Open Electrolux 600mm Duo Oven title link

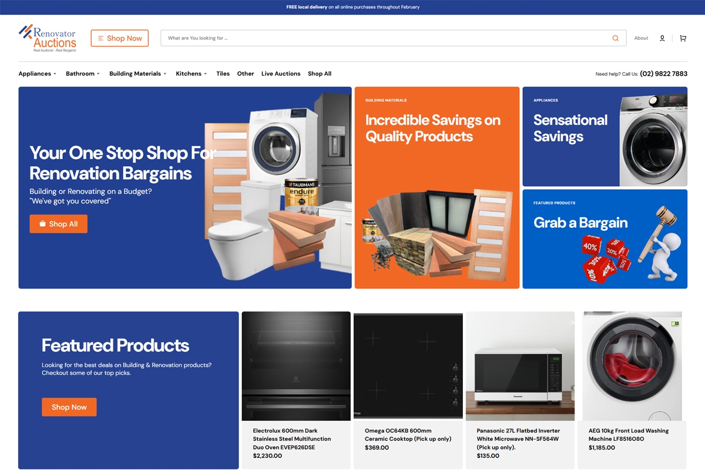292,439
